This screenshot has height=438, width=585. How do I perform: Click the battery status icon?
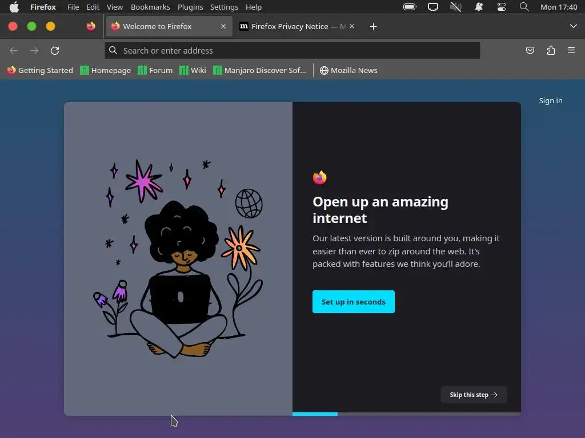[x=410, y=7]
